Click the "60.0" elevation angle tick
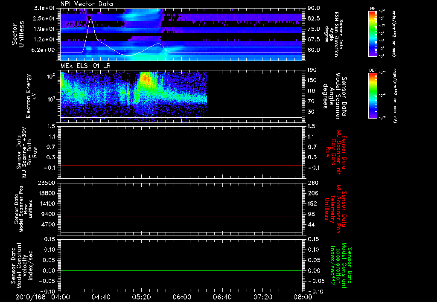Viewport: 437px width, 302px height. tap(314, 50)
